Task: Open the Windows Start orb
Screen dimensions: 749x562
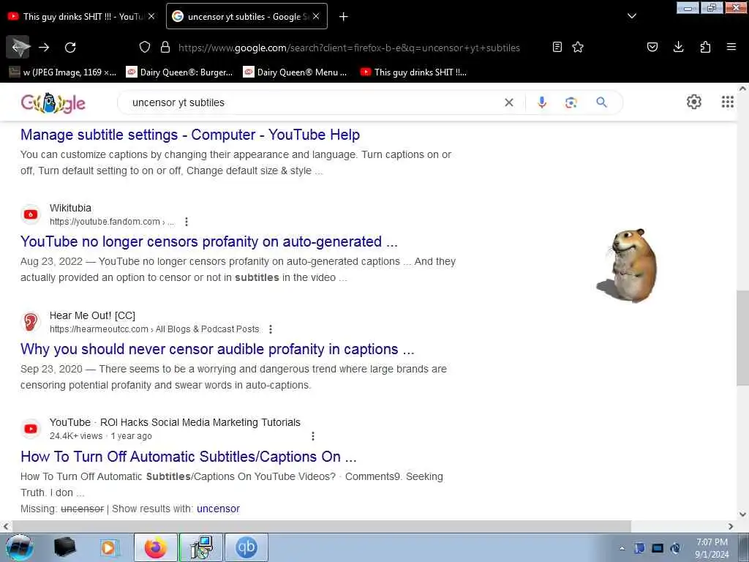Action: (x=19, y=547)
